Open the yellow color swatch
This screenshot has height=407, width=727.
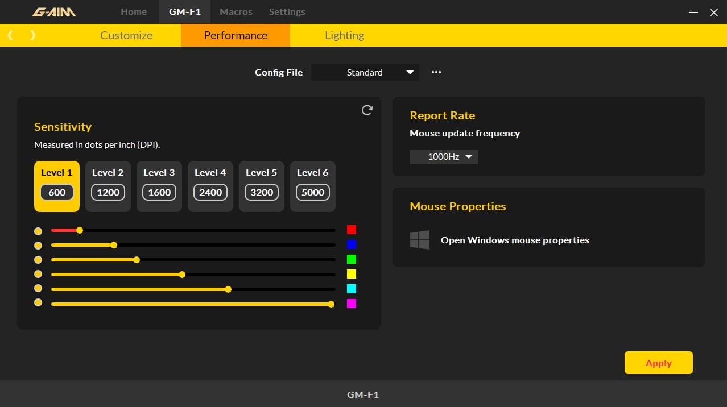(352, 274)
